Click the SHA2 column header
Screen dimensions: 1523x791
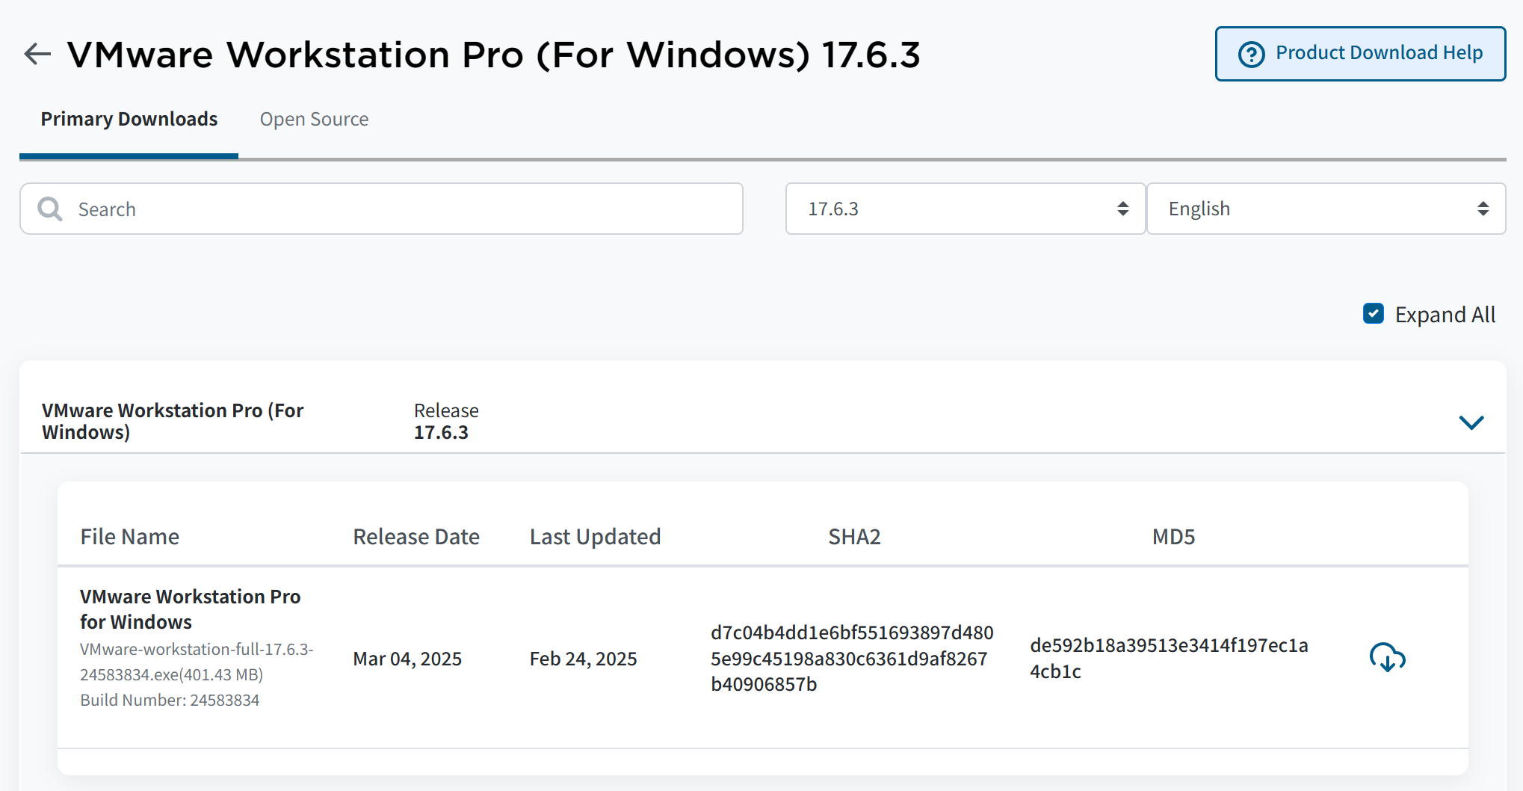click(854, 537)
